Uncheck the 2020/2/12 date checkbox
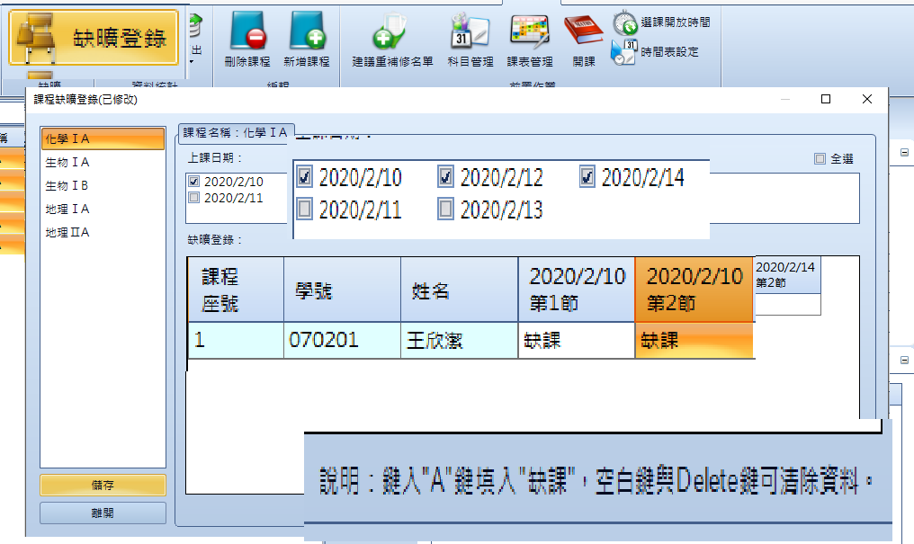The width and height of the screenshot is (914, 544). [445, 177]
